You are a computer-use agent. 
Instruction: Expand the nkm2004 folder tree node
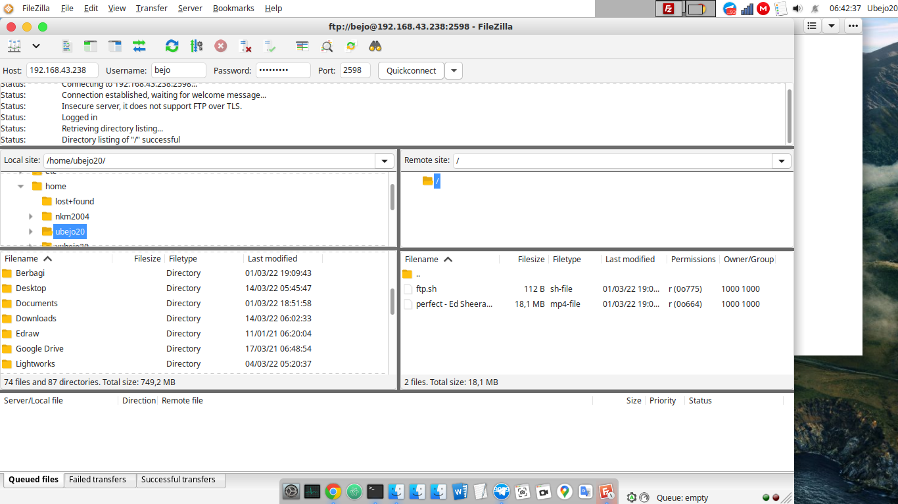pyautogui.click(x=31, y=217)
